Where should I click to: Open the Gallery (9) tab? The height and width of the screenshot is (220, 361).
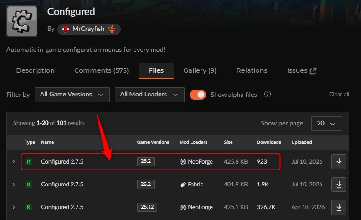200,70
